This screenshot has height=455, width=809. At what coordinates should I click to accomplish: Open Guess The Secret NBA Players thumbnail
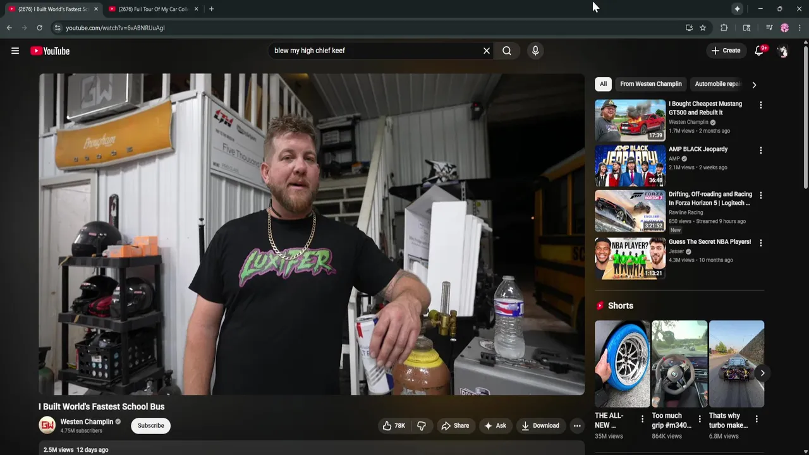tap(630, 258)
